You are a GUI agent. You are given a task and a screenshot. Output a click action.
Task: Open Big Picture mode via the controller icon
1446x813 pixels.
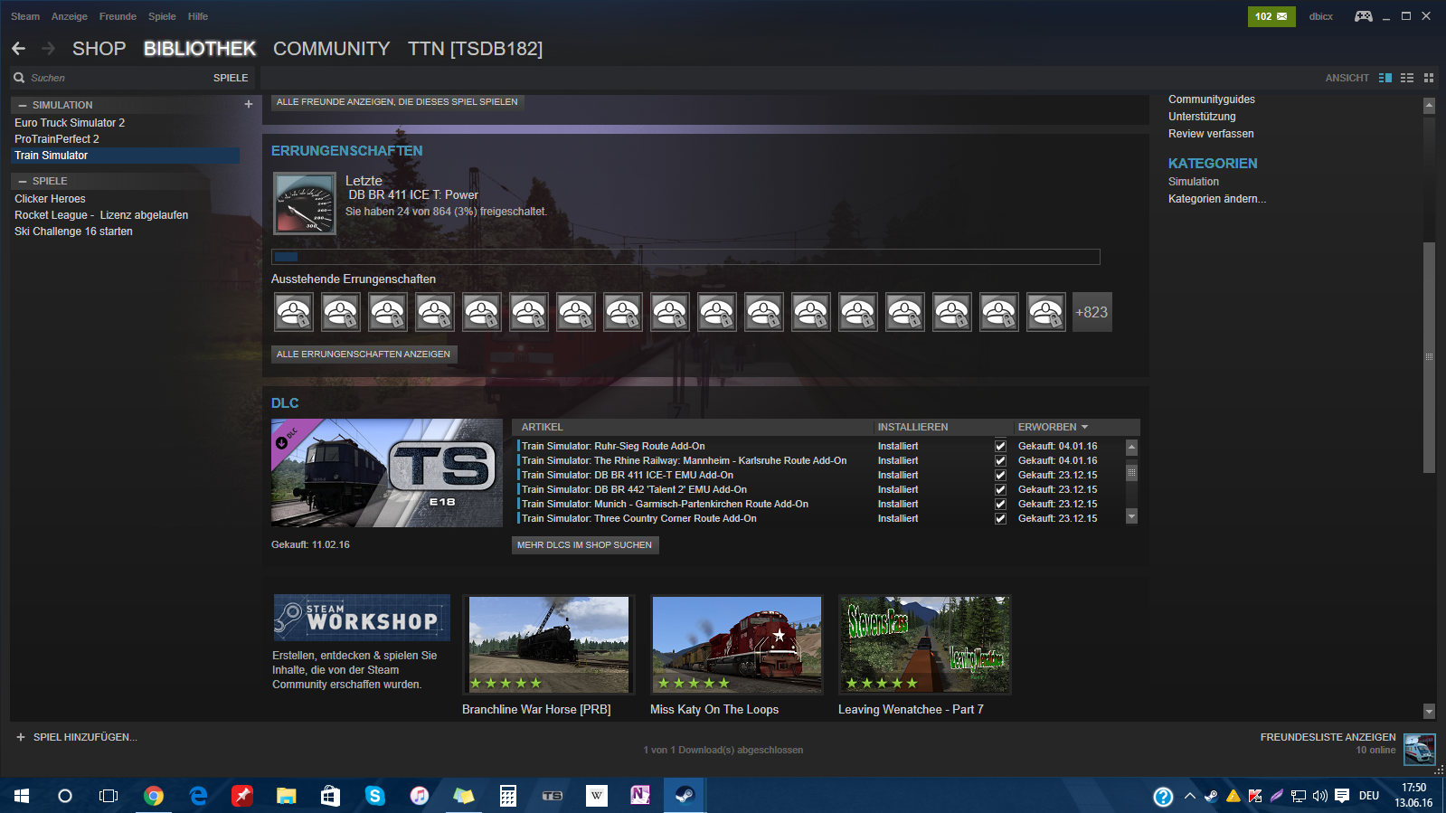[1363, 16]
